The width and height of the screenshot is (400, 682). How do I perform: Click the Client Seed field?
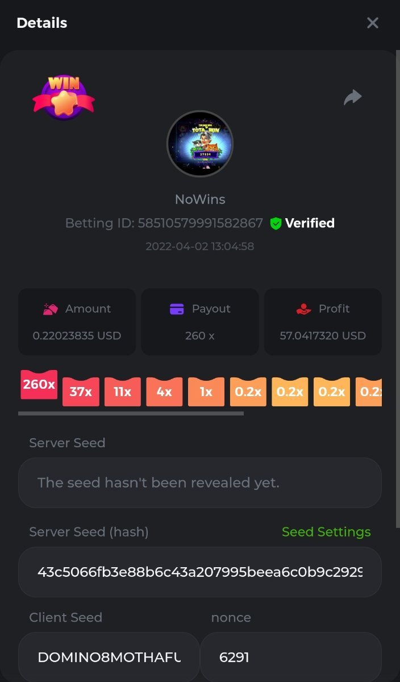(x=109, y=657)
